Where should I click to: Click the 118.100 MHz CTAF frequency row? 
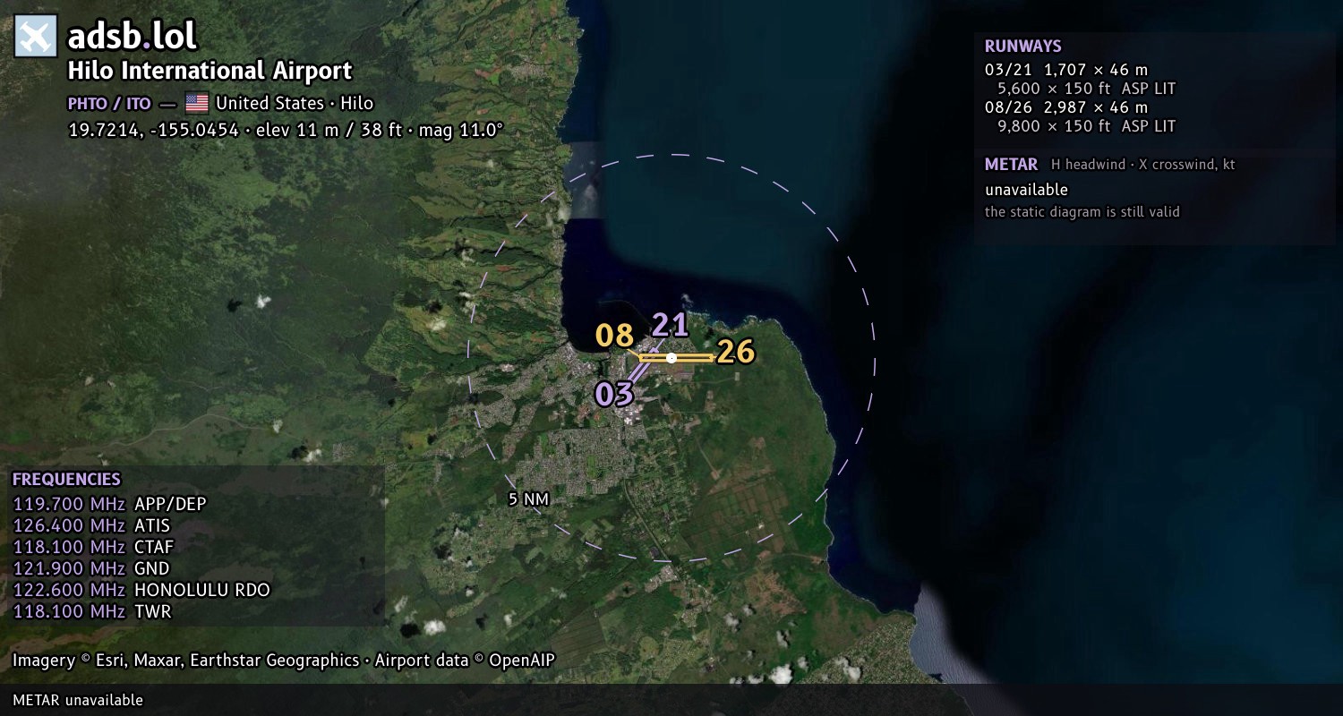tap(93, 547)
